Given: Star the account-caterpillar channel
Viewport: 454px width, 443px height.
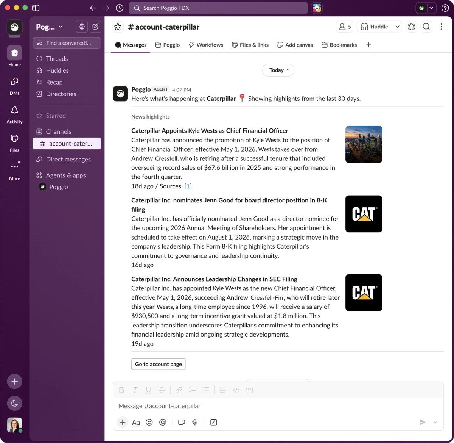Looking at the screenshot, I should point(118,27).
